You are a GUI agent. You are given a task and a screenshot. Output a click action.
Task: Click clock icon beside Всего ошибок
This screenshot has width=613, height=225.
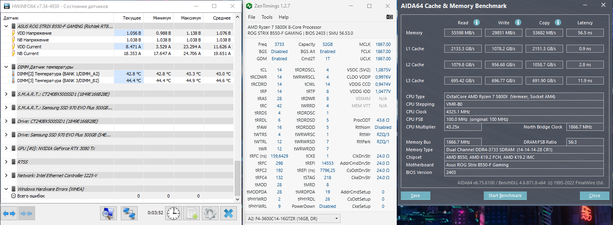14,196
